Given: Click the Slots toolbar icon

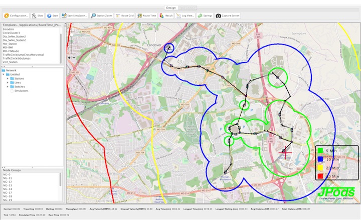Looking at the screenshot, I should (37, 15).
